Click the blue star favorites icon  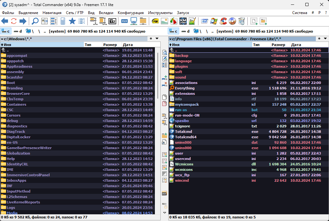(x=72, y=21)
